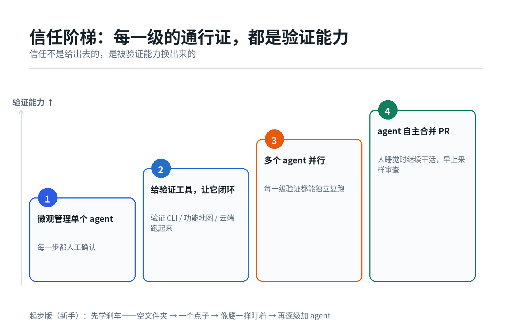Select the footer note starting with "起步版（新手）"

(180, 316)
